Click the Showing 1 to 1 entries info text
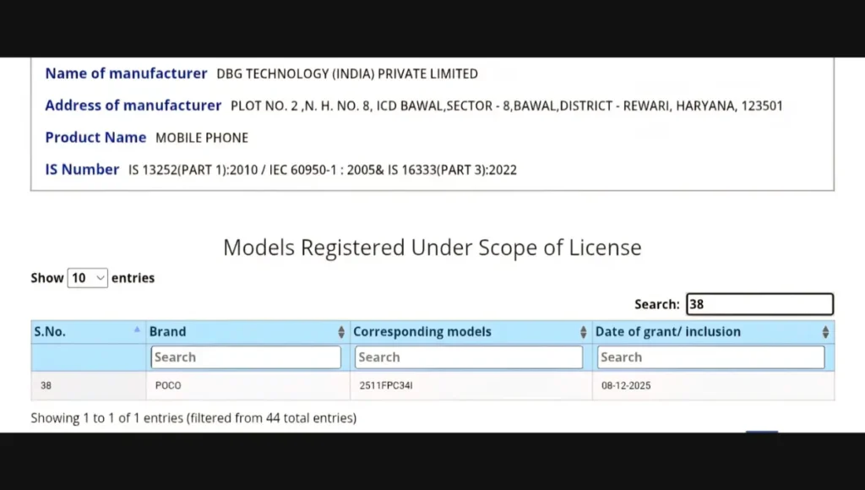The width and height of the screenshot is (865, 490). (x=193, y=417)
